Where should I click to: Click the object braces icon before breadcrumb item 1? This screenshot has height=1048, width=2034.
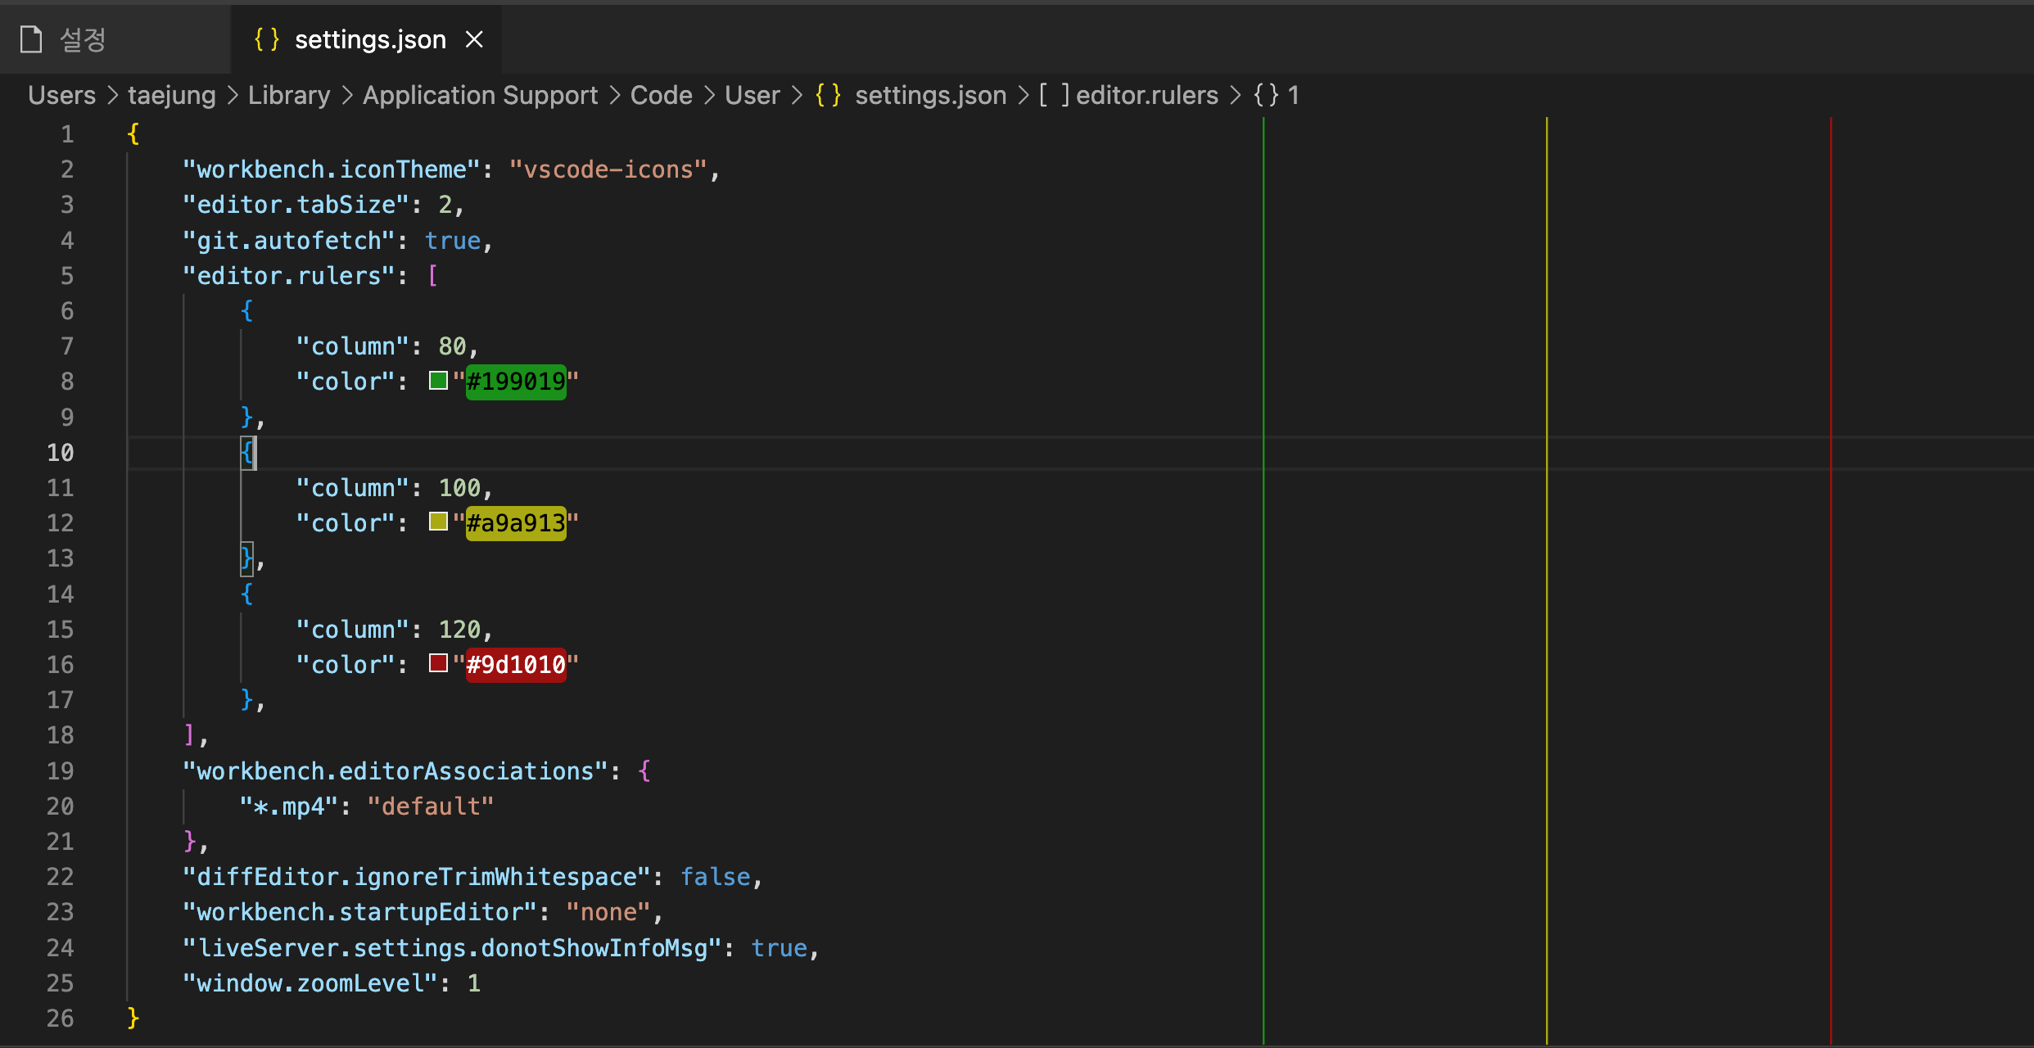[x=1266, y=95]
